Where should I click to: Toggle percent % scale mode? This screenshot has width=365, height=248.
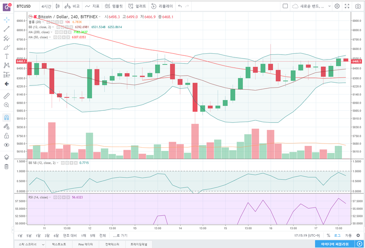[x=328, y=236]
